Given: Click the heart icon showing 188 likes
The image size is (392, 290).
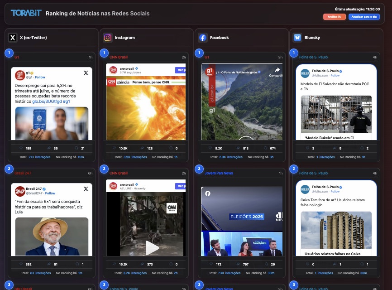Looking at the screenshot, I should coord(21,148).
